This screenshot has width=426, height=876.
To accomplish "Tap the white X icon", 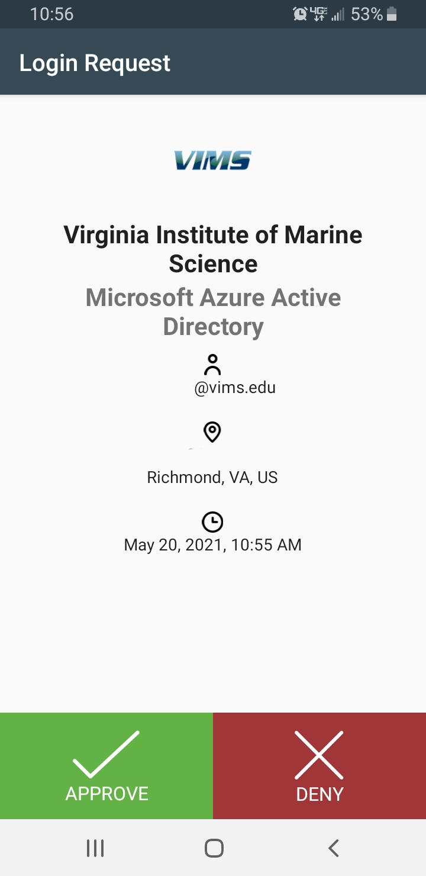I will point(319,755).
